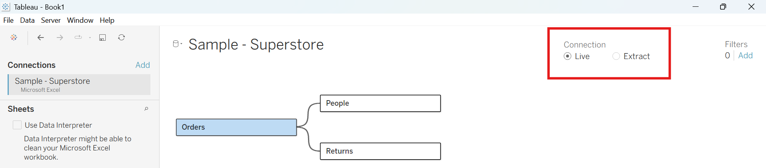Click the Tableau logo in title bar
766x168 pixels.
tap(6, 7)
